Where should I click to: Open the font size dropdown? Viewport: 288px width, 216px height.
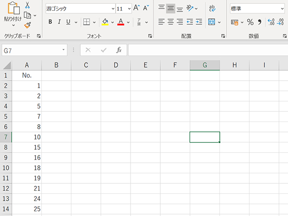coord(129,9)
